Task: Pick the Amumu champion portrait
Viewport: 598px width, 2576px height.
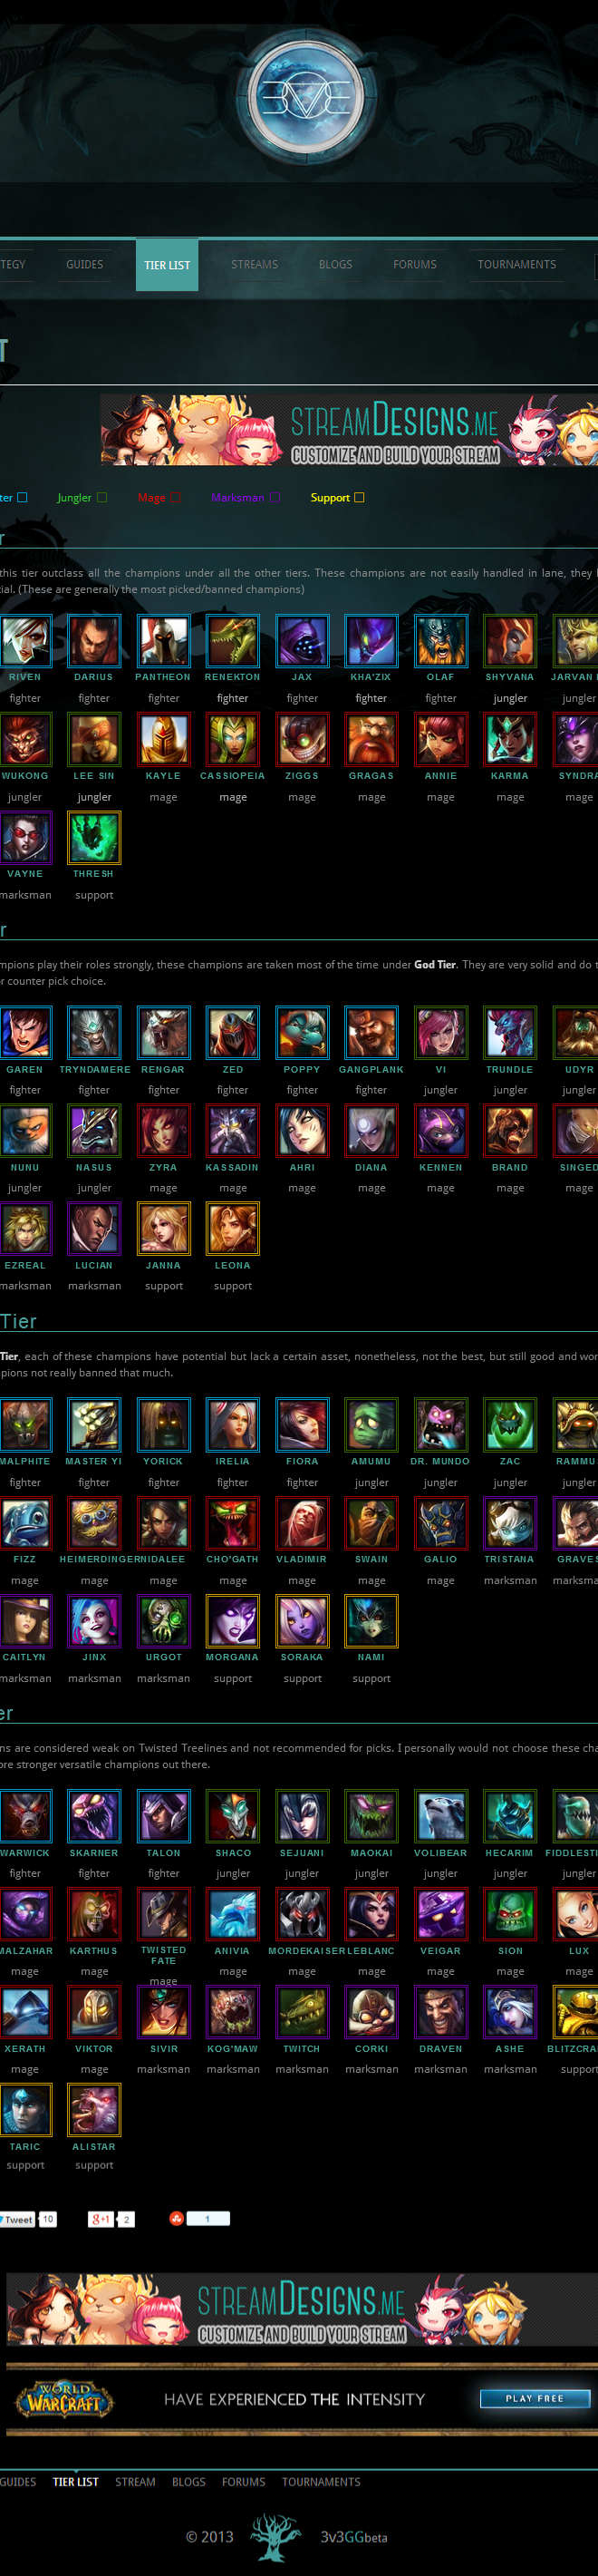Action: [x=371, y=1425]
